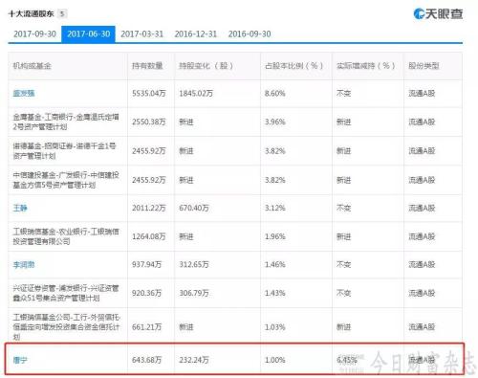Click the 1.00% share ratio cell
This screenshot has height=378, width=478.
274,360
